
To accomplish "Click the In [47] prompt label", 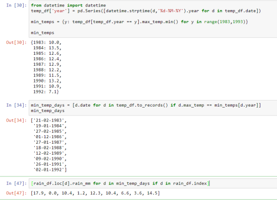I will coord(17,183).
